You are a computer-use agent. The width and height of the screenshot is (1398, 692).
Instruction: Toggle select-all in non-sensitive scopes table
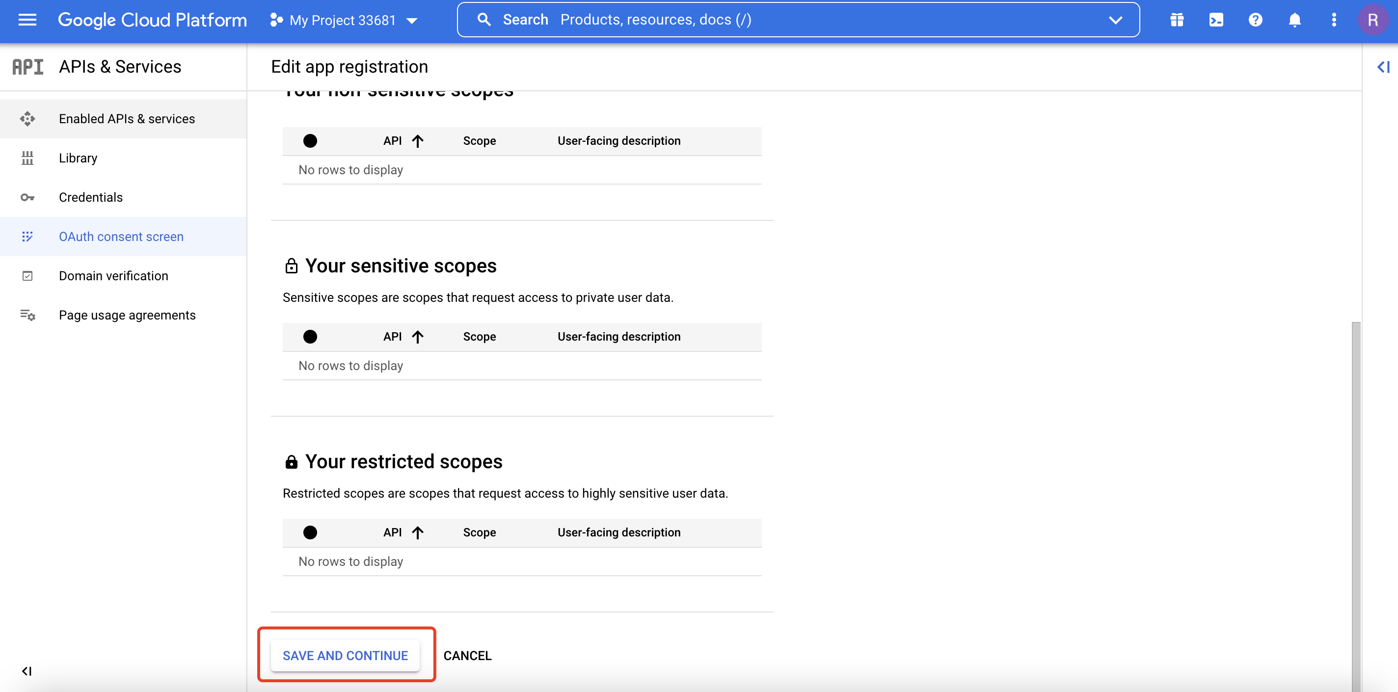[310, 141]
